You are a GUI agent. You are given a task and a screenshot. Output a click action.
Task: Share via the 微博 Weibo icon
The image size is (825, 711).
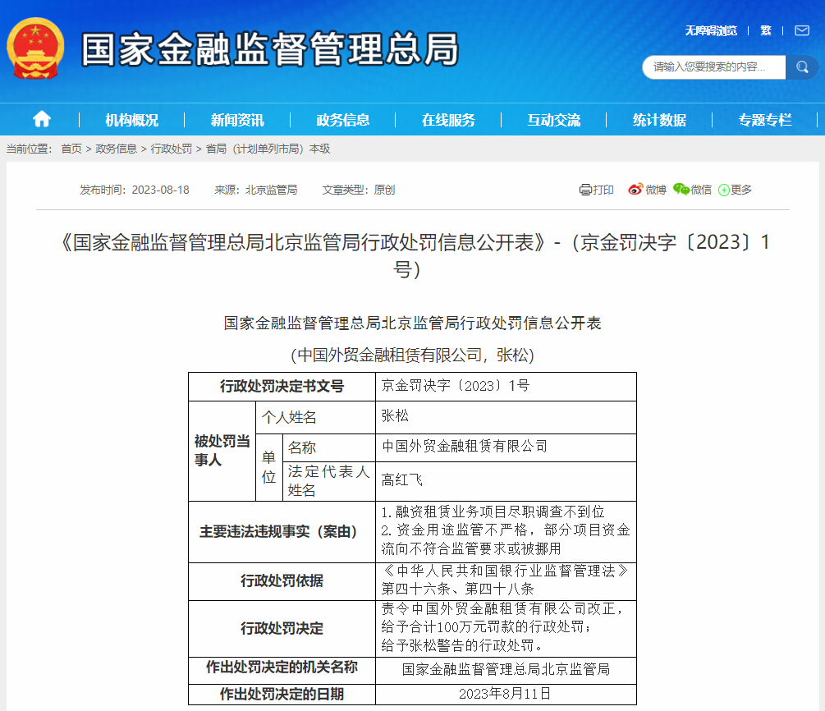point(635,190)
